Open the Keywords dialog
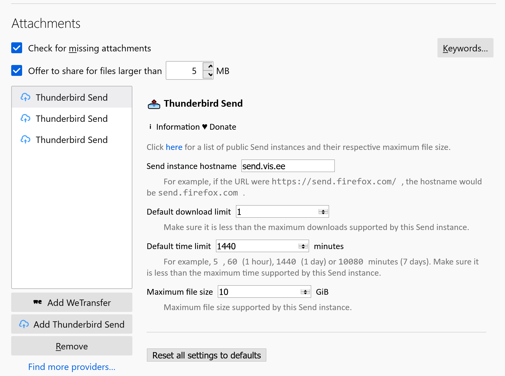Image resolution: width=505 pixels, height=376 pixels. pos(465,48)
